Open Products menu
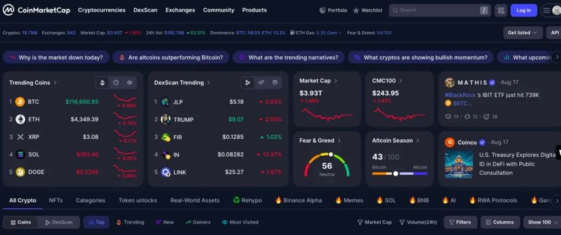 (254, 10)
